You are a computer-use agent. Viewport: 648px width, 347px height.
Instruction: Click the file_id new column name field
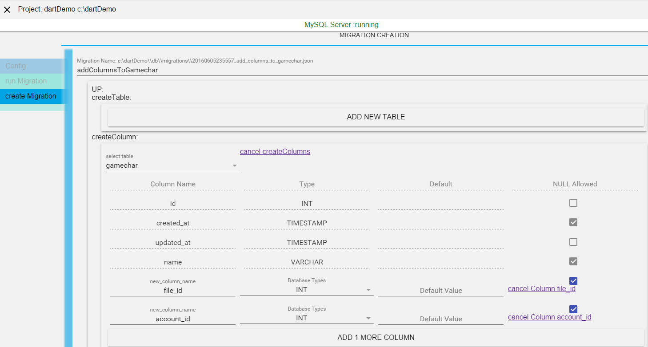click(173, 291)
